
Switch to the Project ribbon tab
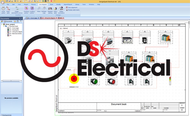coord(26,4)
